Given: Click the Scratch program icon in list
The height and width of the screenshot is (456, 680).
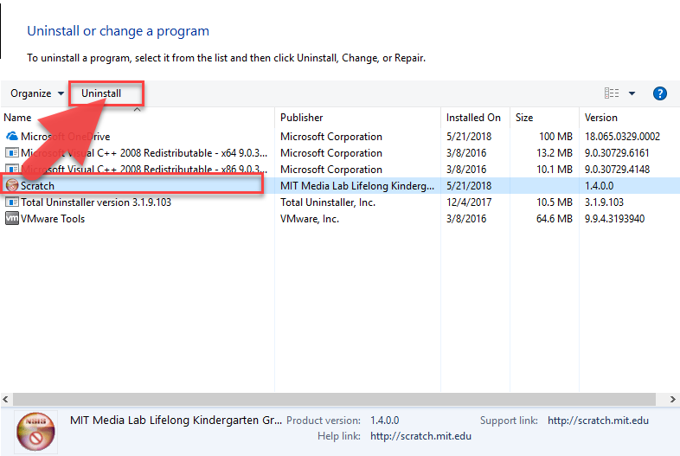Looking at the screenshot, I should pyautogui.click(x=12, y=186).
